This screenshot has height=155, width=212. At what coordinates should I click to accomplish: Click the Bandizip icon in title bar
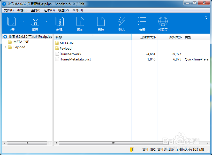tap(4, 4)
